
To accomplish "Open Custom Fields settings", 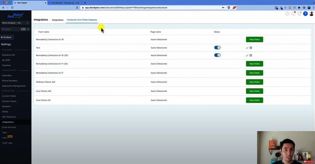I will [x=9, y=96].
